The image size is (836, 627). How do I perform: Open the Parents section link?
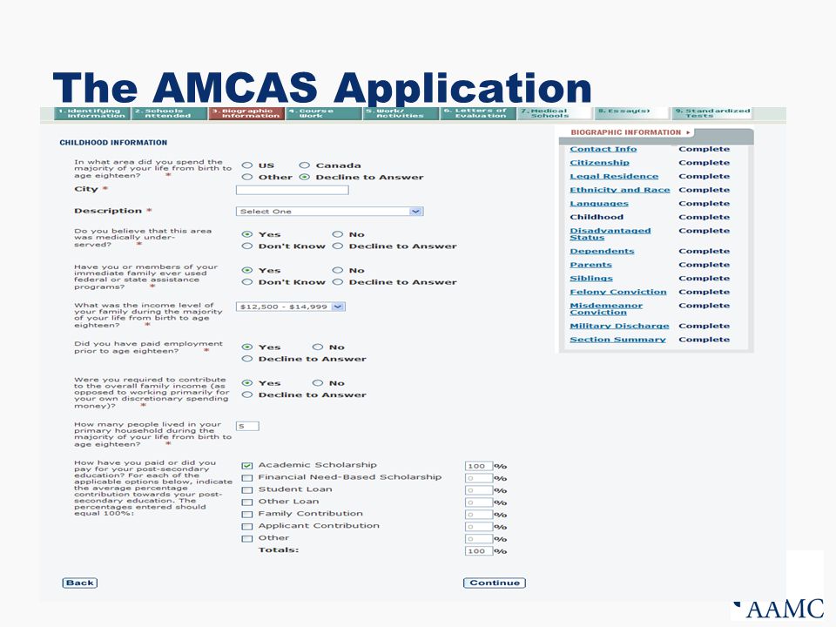590,265
